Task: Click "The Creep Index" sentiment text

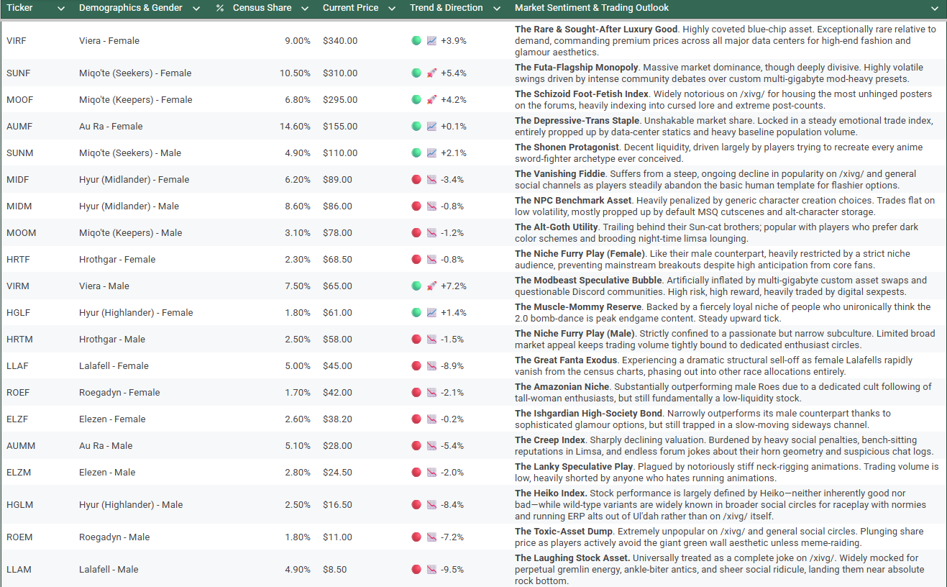Action: click(550, 440)
